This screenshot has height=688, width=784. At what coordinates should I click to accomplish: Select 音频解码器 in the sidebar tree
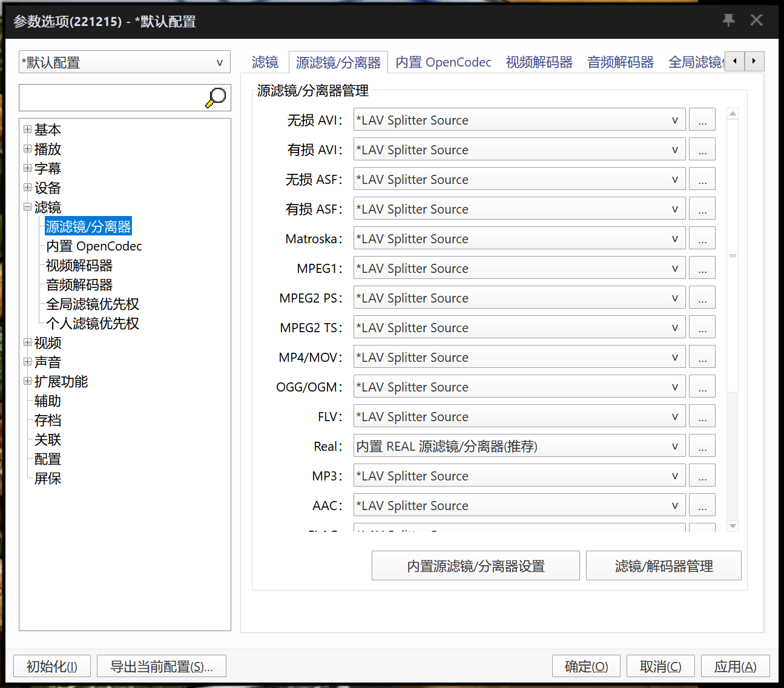tap(79, 284)
